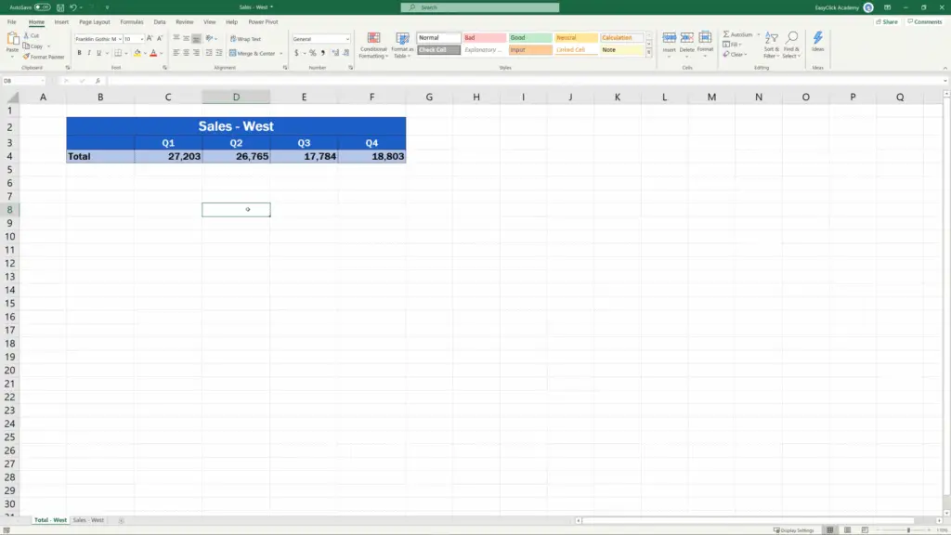Viewport: 951px width, 535px height.
Task: Open the Merge & Center dropdown arrow
Action: point(280,53)
